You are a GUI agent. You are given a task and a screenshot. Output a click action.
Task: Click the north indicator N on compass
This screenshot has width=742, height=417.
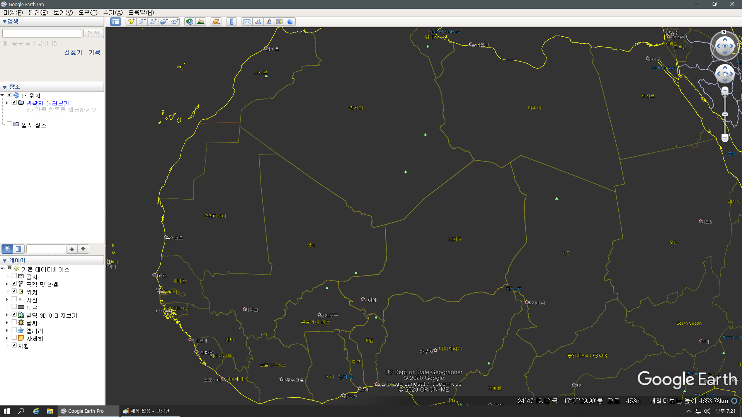724,32
